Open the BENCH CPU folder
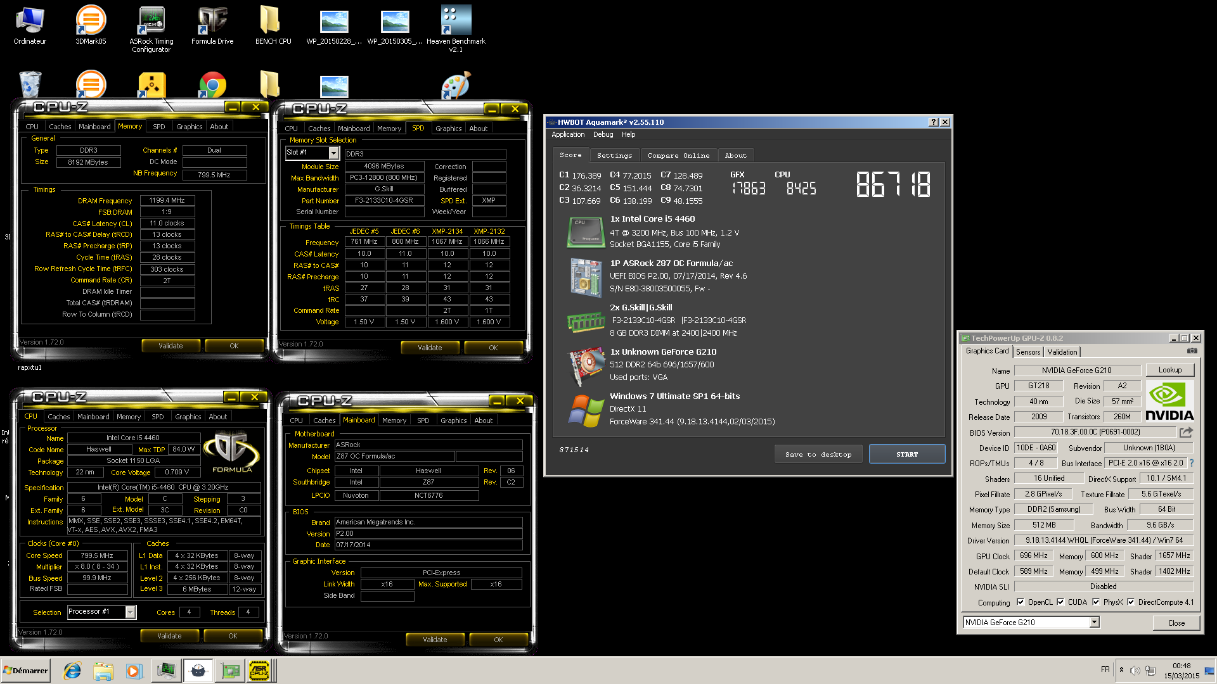 [273, 25]
